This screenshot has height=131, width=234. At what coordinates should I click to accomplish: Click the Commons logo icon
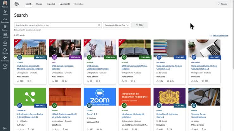pos(17,4)
